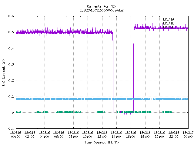Click the y-axis tick value -0.1

pos(10,129)
